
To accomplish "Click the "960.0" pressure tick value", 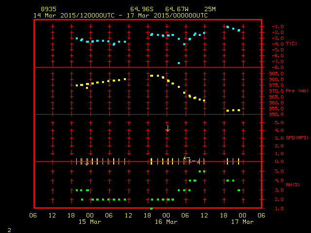I will point(276,103).
